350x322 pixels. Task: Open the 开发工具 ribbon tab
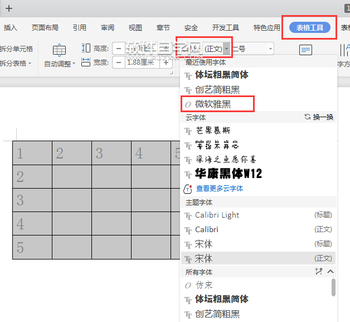click(226, 27)
